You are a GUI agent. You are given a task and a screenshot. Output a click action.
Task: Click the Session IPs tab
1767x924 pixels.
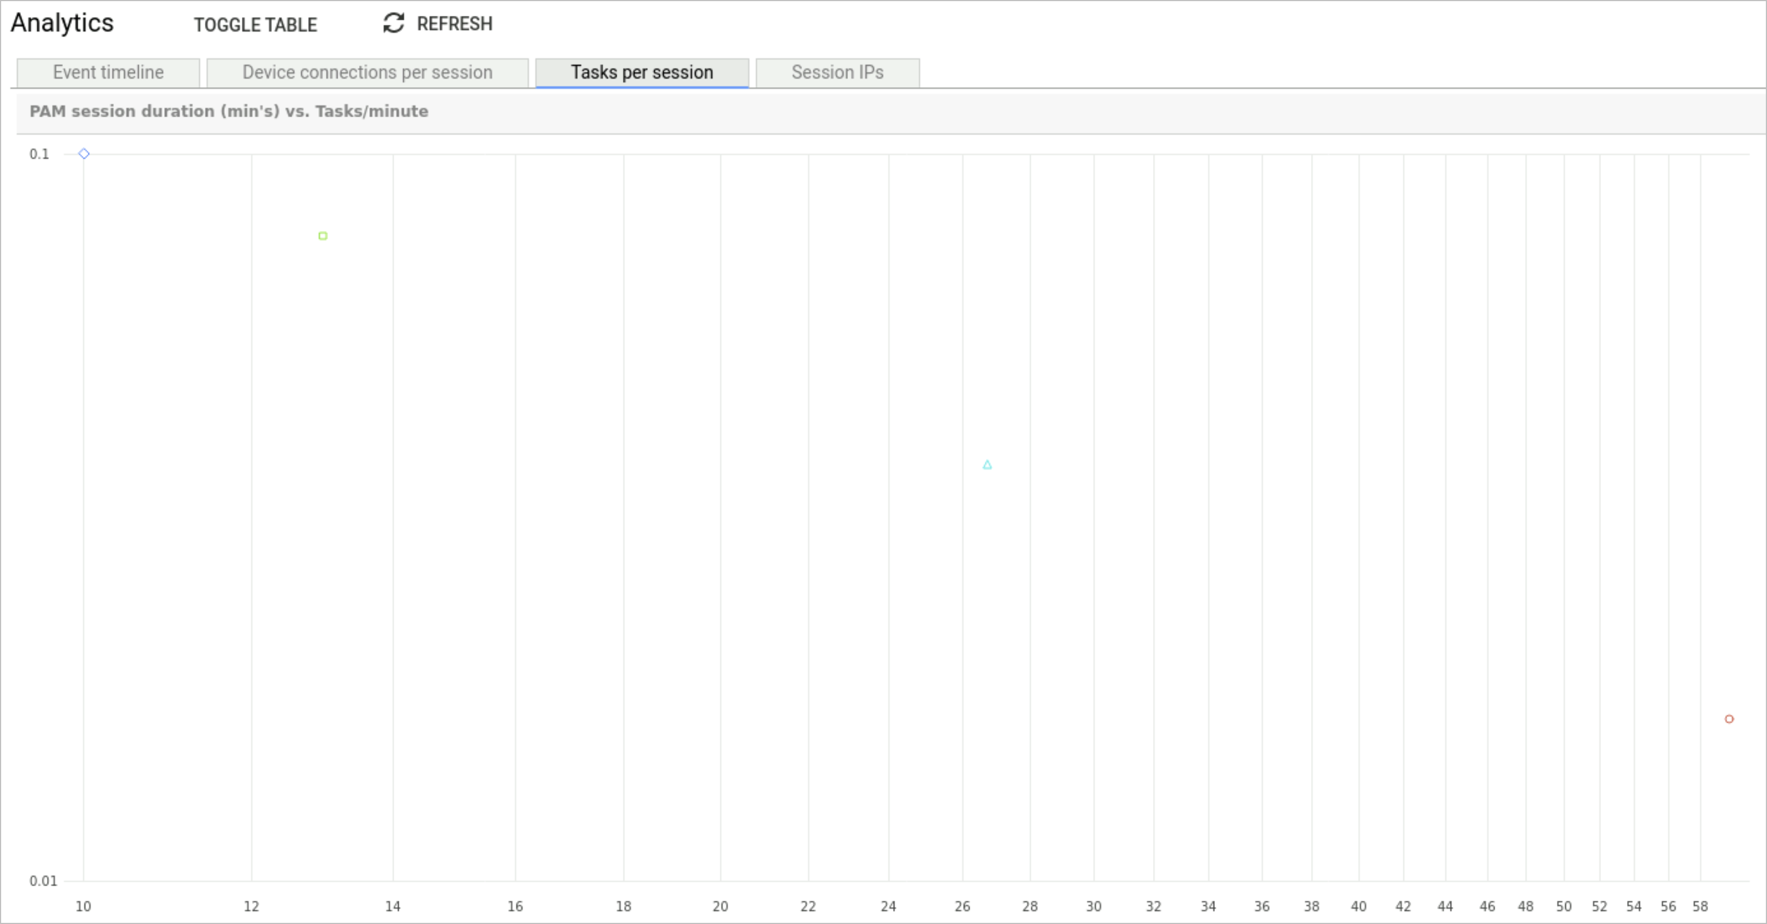(836, 72)
